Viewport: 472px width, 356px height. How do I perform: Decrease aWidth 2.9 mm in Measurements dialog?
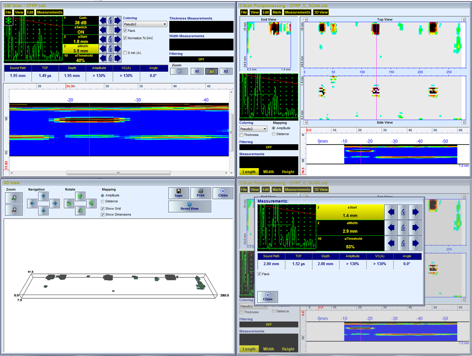pyautogui.click(x=391, y=227)
